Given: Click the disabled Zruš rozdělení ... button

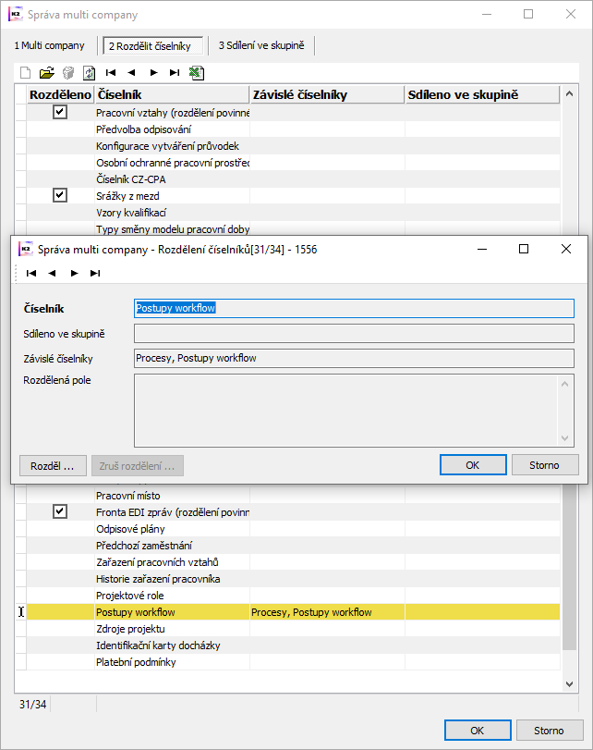Looking at the screenshot, I should click(x=137, y=466).
